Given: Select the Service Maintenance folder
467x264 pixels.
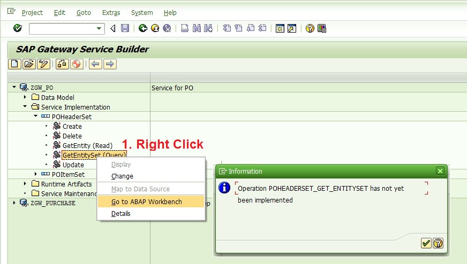Looking at the screenshot, I should point(69,193).
